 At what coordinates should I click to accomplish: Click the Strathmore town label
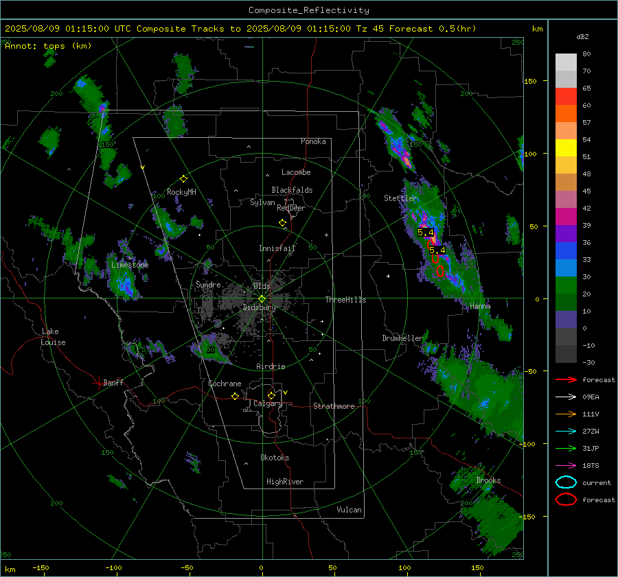pos(334,406)
